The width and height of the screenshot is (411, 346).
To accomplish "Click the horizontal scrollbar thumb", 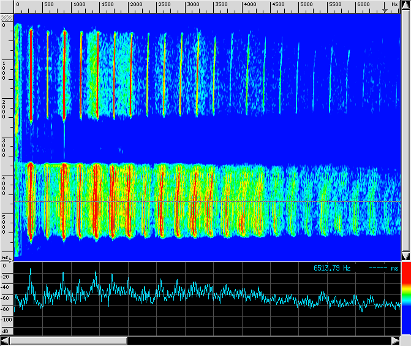I will tap(69, 340).
